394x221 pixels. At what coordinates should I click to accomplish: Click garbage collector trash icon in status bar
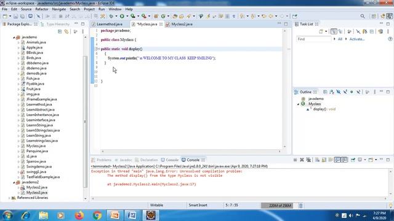[x=301, y=206]
